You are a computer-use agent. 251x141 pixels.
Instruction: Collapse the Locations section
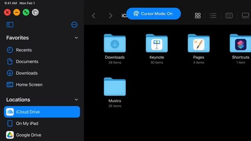pyautogui.click(x=76, y=99)
